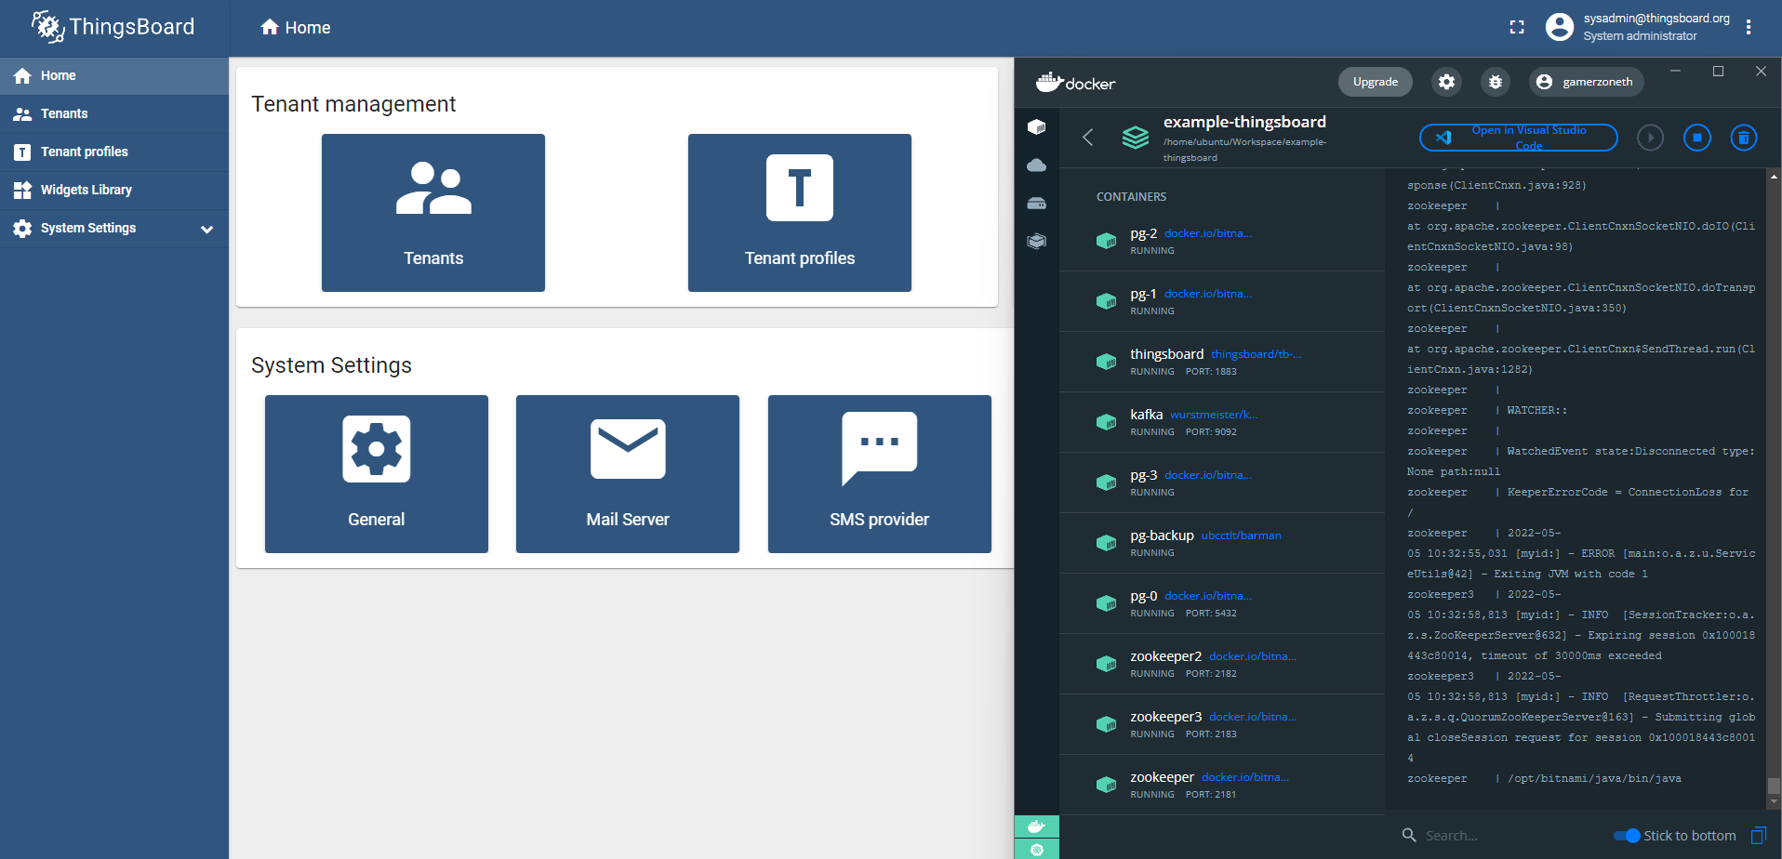Open the Tenants card
The image size is (1782, 859).
click(433, 213)
